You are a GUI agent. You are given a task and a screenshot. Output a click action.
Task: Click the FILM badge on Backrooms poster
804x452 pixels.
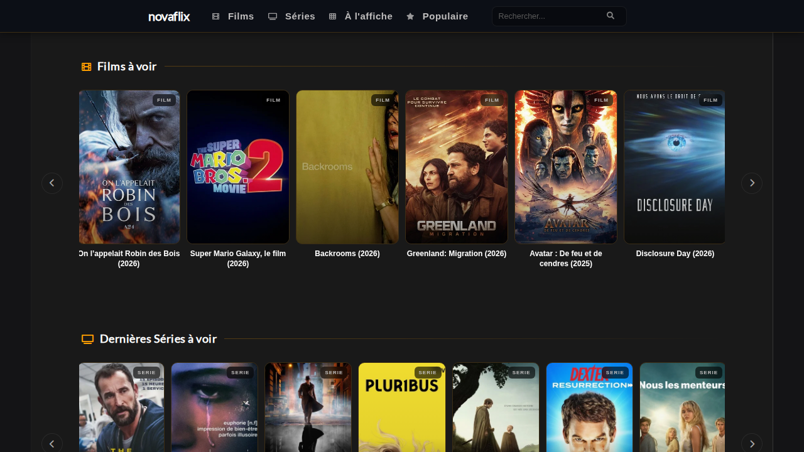coord(383,100)
